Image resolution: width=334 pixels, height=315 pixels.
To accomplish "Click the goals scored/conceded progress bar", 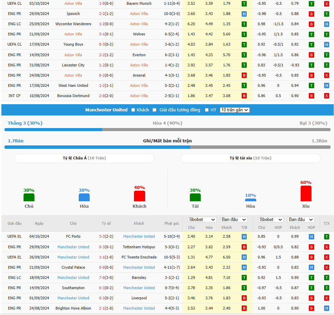I will (167, 147).
